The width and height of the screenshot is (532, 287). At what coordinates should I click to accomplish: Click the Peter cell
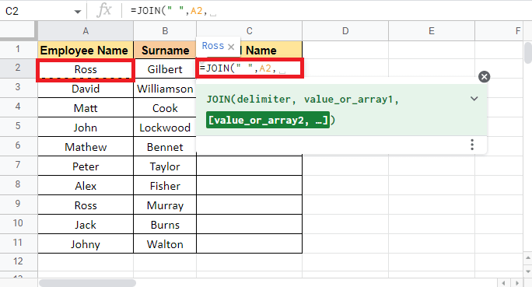[86, 166]
